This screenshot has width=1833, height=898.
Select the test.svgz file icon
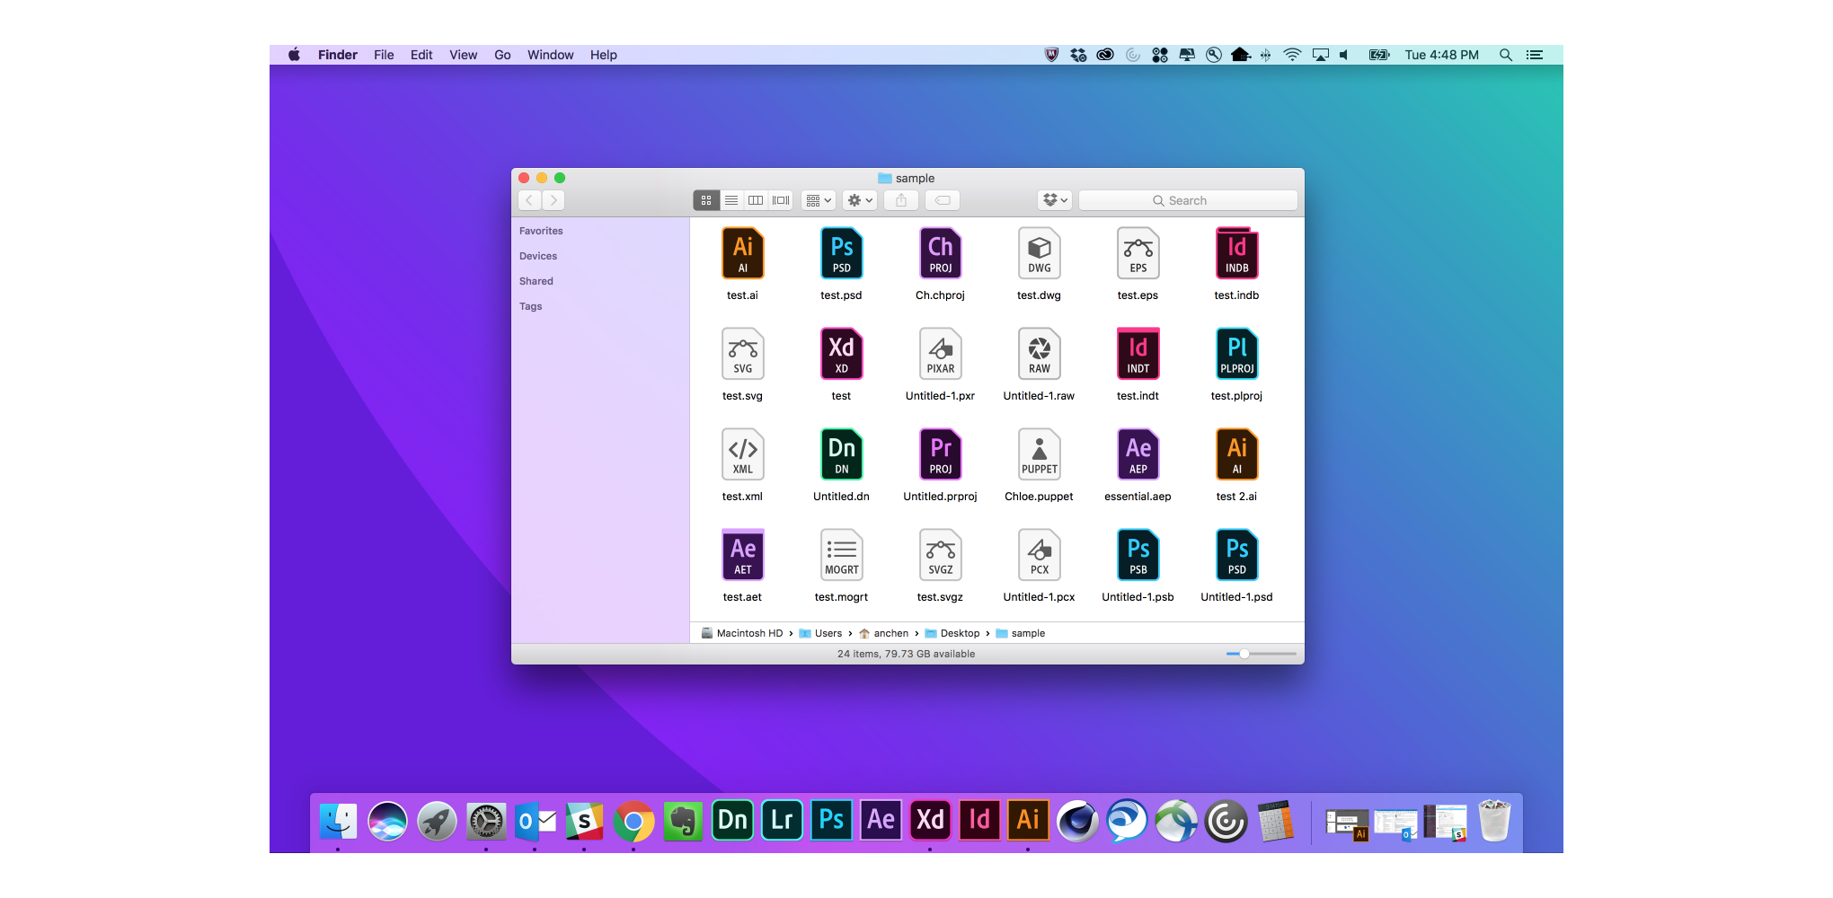940,555
